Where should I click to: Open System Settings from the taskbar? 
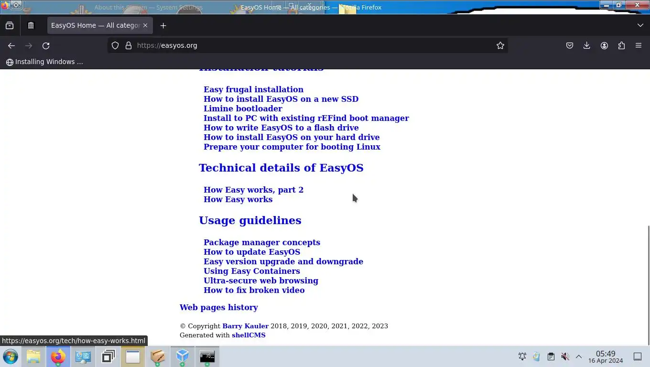(83, 356)
